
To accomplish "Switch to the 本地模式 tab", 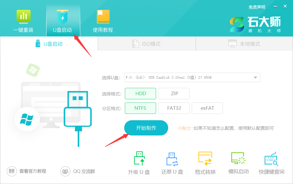I will pos(244,43).
